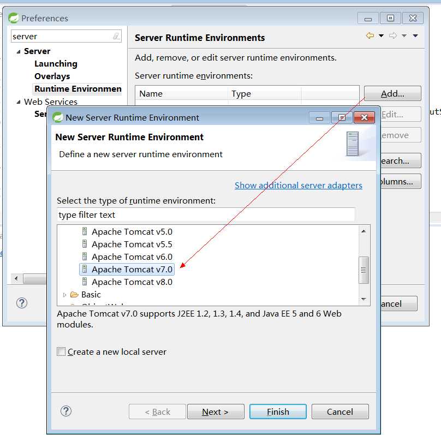Click the Apache Tomcat v5.0 server icon
441x435 pixels.
click(85, 231)
